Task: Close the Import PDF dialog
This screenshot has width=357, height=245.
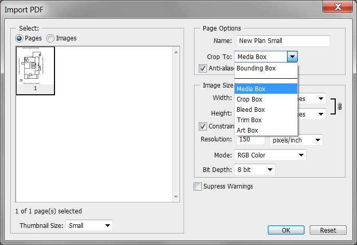Action: (338, 7)
